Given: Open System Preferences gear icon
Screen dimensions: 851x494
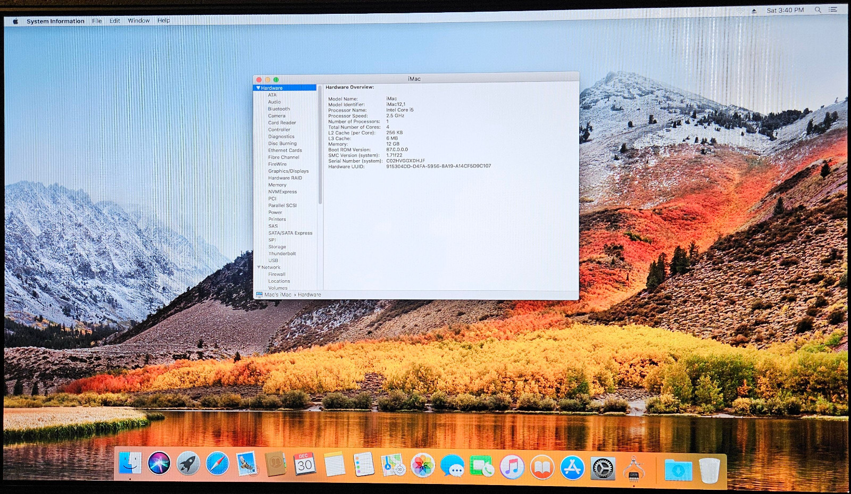Looking at the screenshot, I should coord(603,469).
